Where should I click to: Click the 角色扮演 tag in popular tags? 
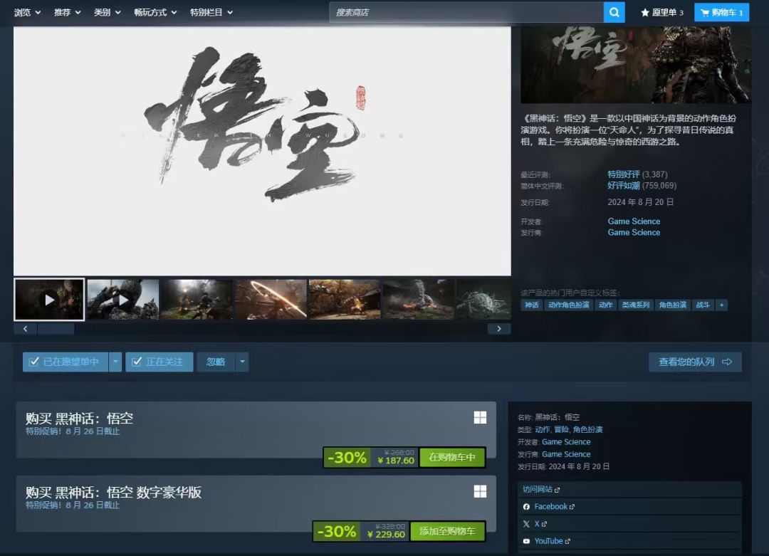(x=672, y=305)
